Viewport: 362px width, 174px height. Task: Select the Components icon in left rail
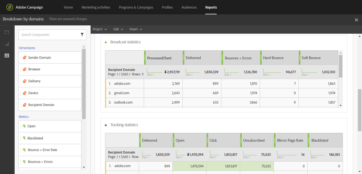coord(7,56)
